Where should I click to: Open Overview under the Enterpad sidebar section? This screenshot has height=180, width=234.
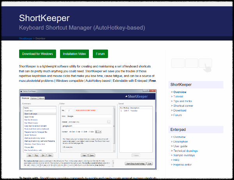[179, 137]
